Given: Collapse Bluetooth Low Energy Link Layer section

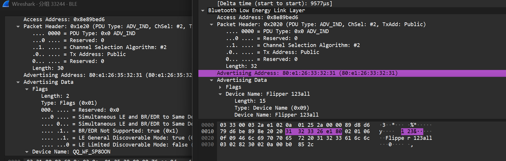Looking at the screenshot, I should (x=203, y=10).
